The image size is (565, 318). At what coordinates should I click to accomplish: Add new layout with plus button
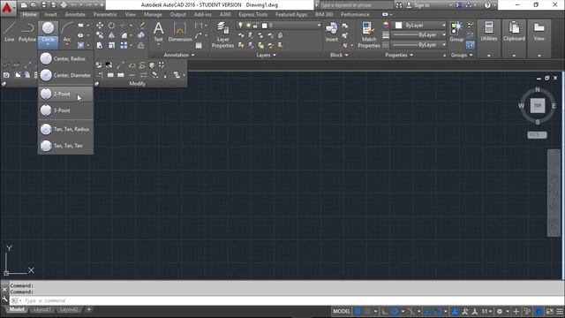(88, 309)
